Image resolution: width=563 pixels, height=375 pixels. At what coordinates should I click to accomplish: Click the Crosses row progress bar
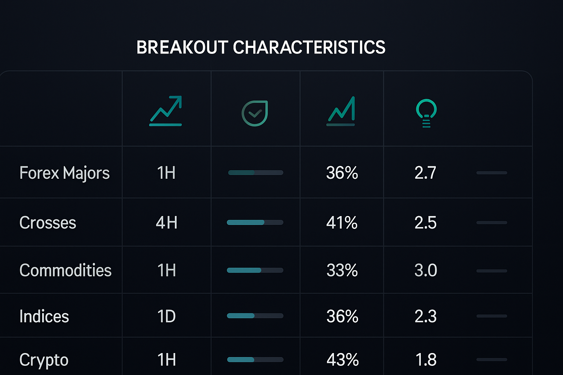(255, 222)
